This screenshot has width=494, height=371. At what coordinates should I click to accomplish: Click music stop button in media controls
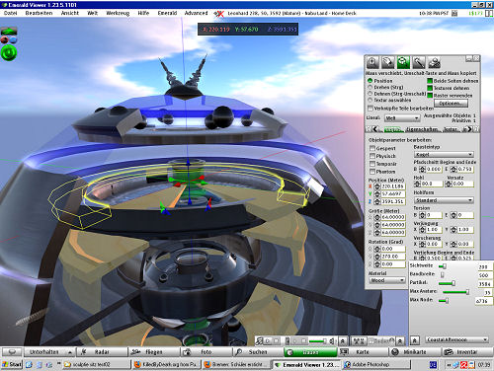coord(277,340)
